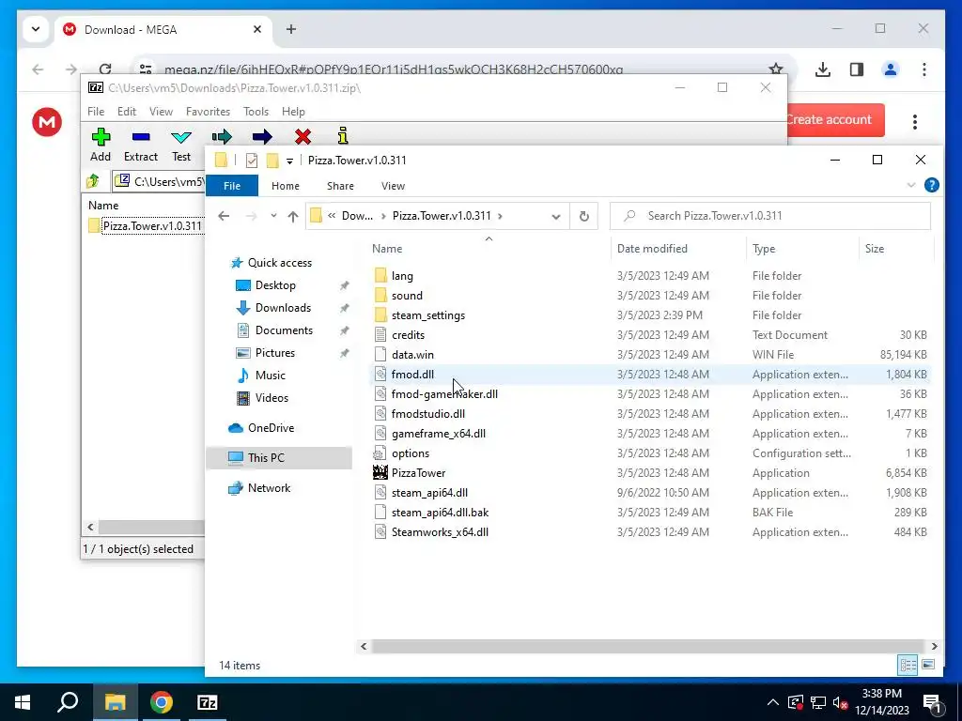Select Quick access in navigation pane
962x721 pixels.
click(280, 263)
